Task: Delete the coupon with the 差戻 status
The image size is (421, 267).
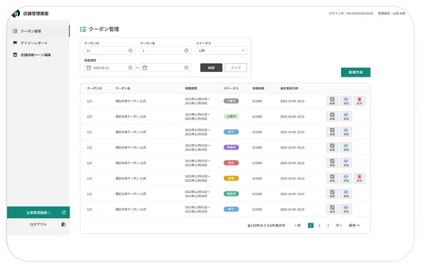Action: 360,178
